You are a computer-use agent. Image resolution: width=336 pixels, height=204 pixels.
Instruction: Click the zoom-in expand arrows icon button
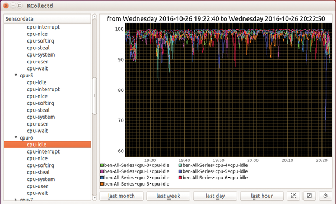coord(293,196)
